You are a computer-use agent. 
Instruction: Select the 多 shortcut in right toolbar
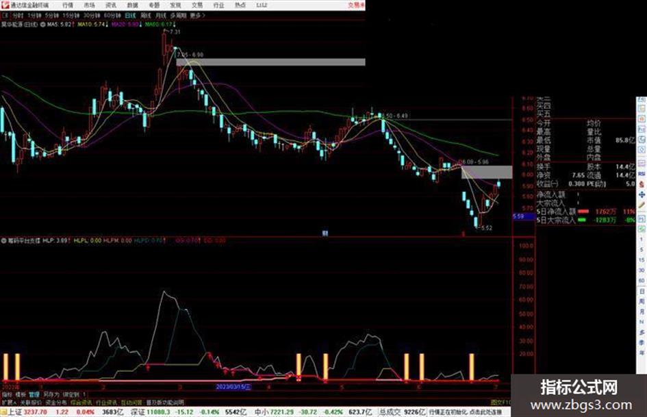[x=642, y=332]
